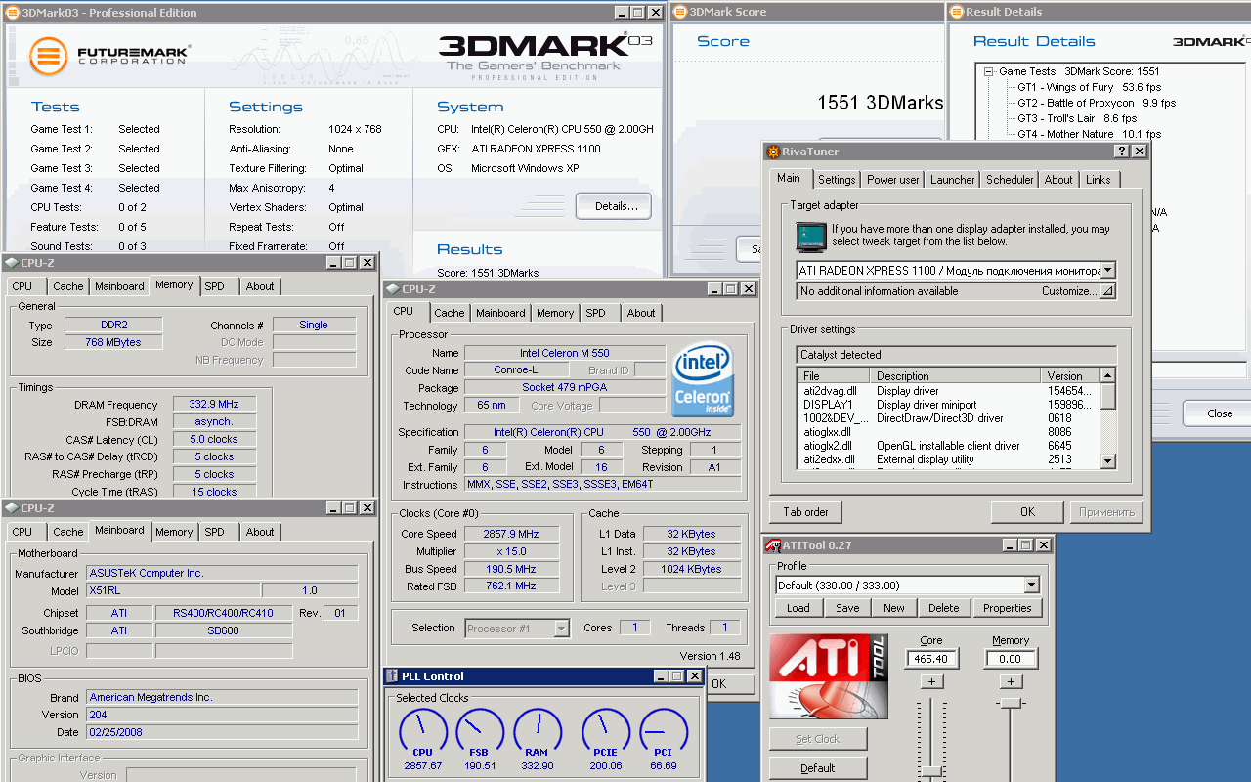
Task: Open the Launcher tab in RivaTuner
Action: [953, 180]
